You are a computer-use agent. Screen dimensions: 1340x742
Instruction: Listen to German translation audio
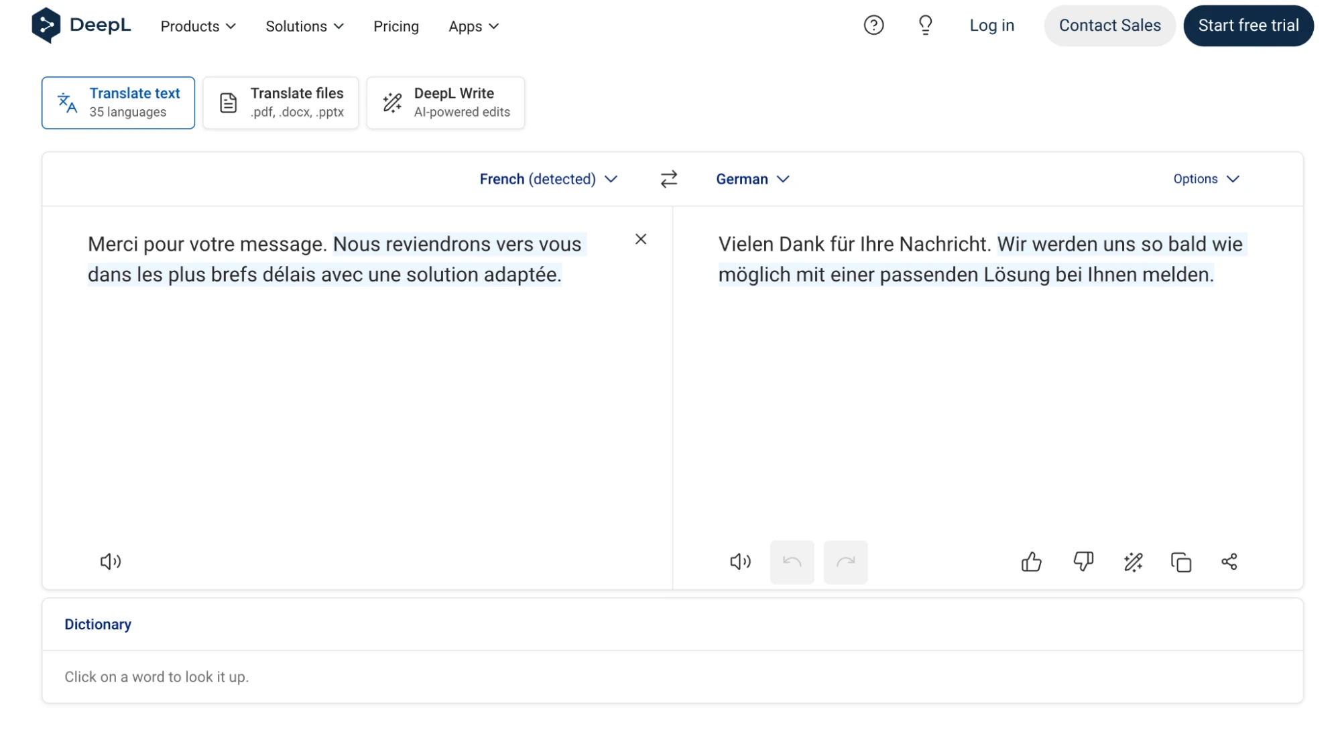click(x=740, y=561)
